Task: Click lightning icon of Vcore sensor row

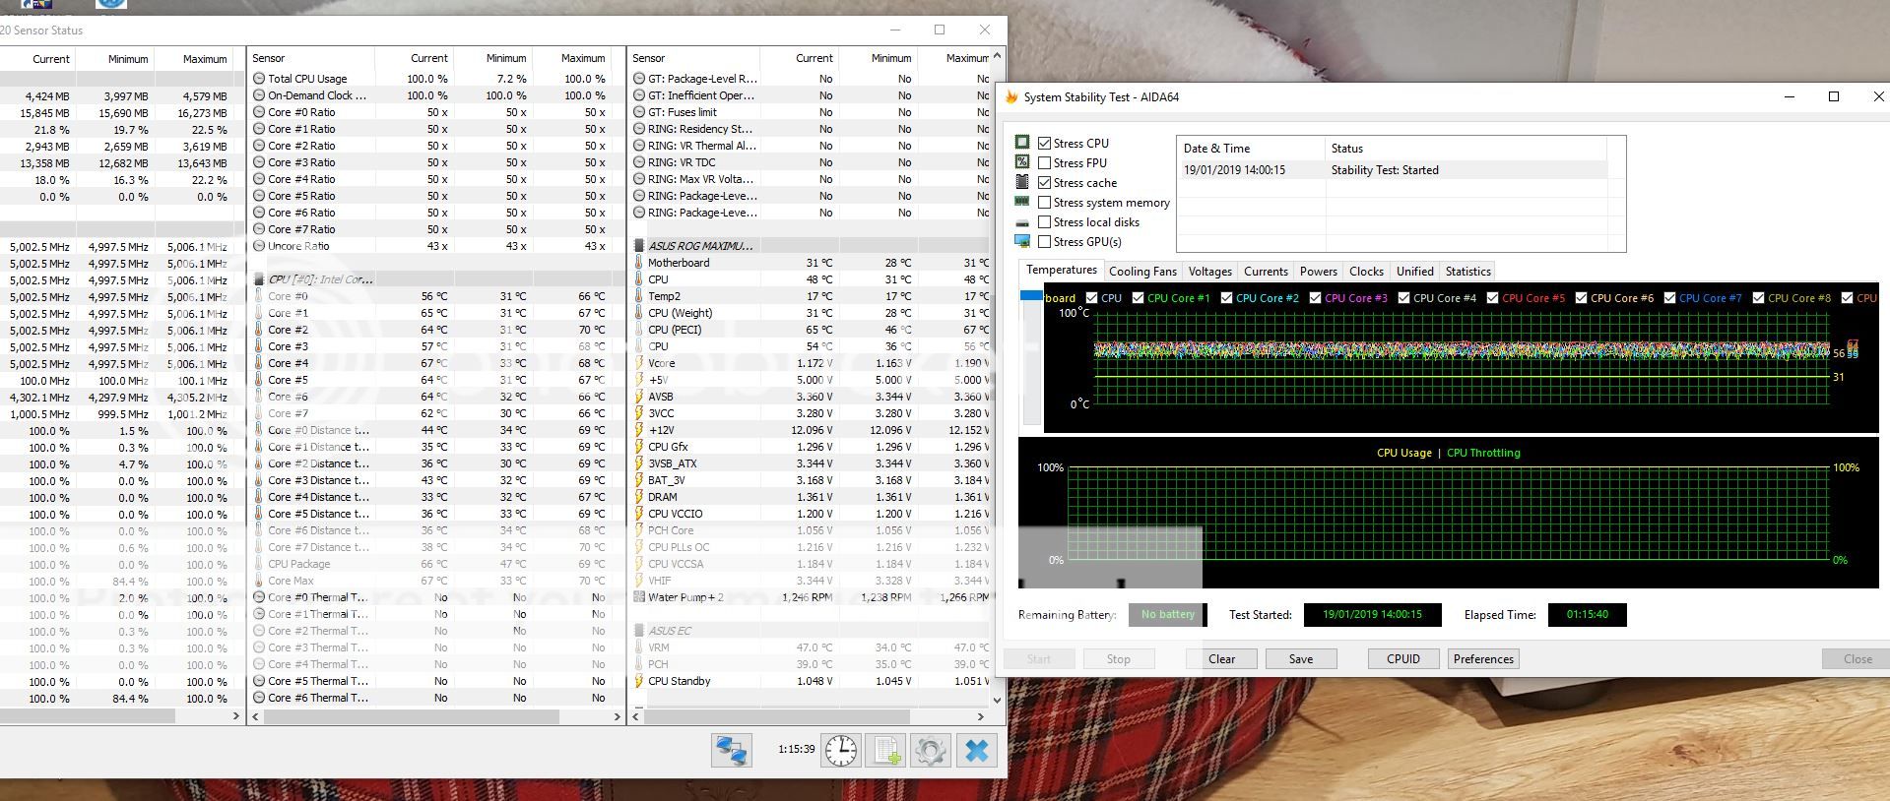Action: click(x=639, y=363)
